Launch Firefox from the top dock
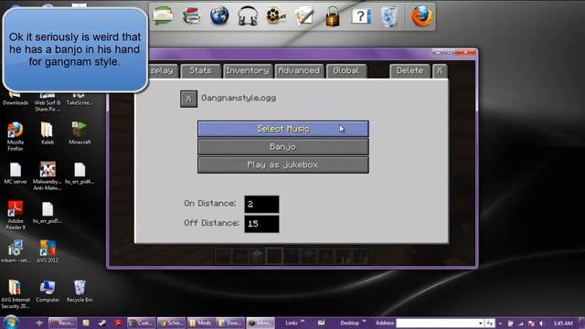Screen dimensions: 585x329 tap(422, 16)
